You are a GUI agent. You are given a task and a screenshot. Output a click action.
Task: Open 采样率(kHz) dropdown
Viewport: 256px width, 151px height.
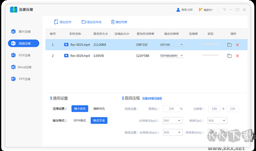(217, 133)
